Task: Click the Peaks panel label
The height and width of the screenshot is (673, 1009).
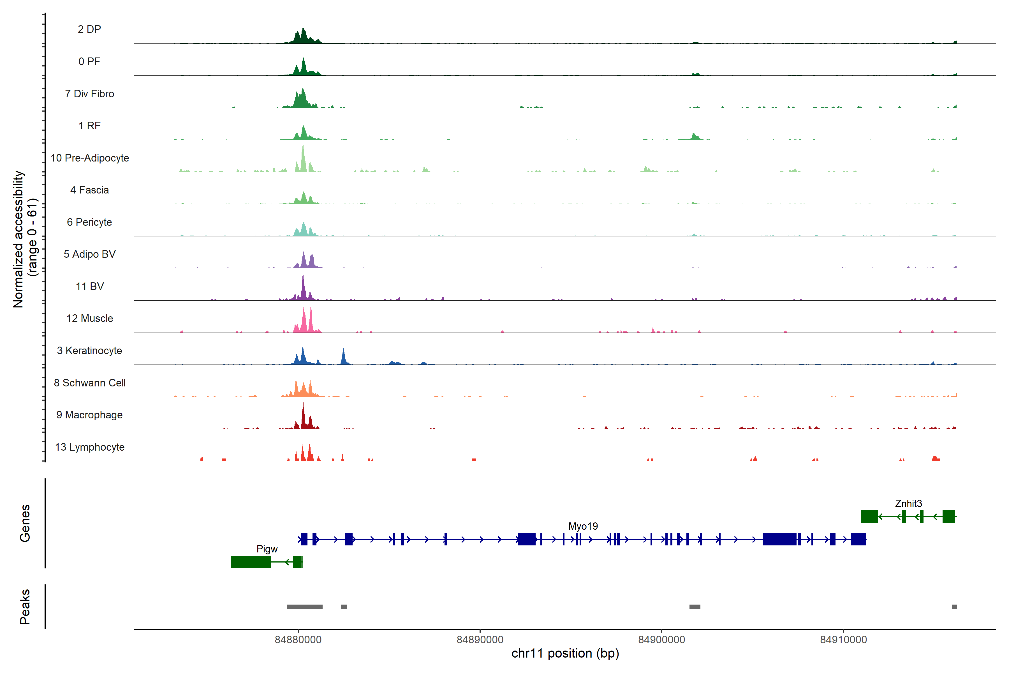Action: 25,607
